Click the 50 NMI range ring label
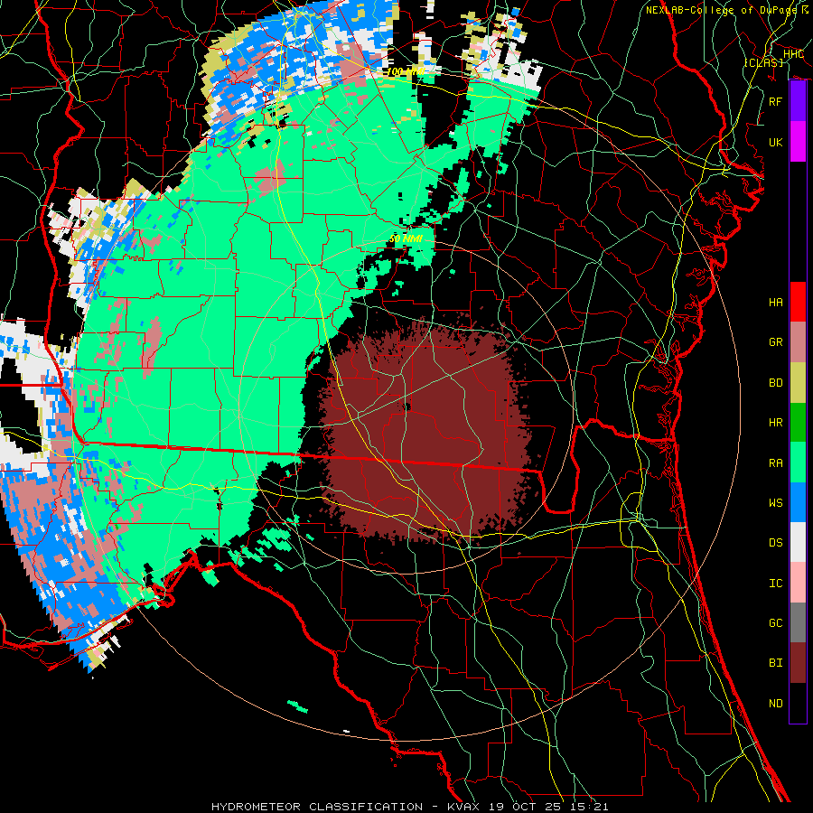 pyautogui.click(x=406, y=239)
